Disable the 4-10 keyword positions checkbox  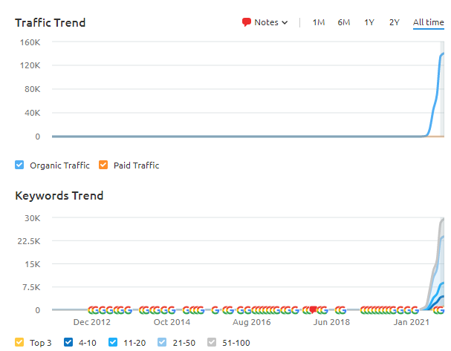coord(68,343)
